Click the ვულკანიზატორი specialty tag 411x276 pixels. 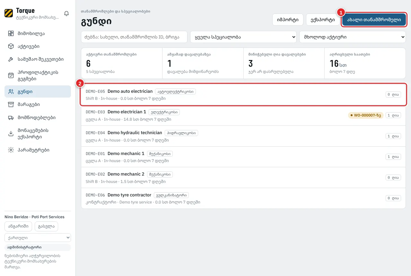pos(171,195)
